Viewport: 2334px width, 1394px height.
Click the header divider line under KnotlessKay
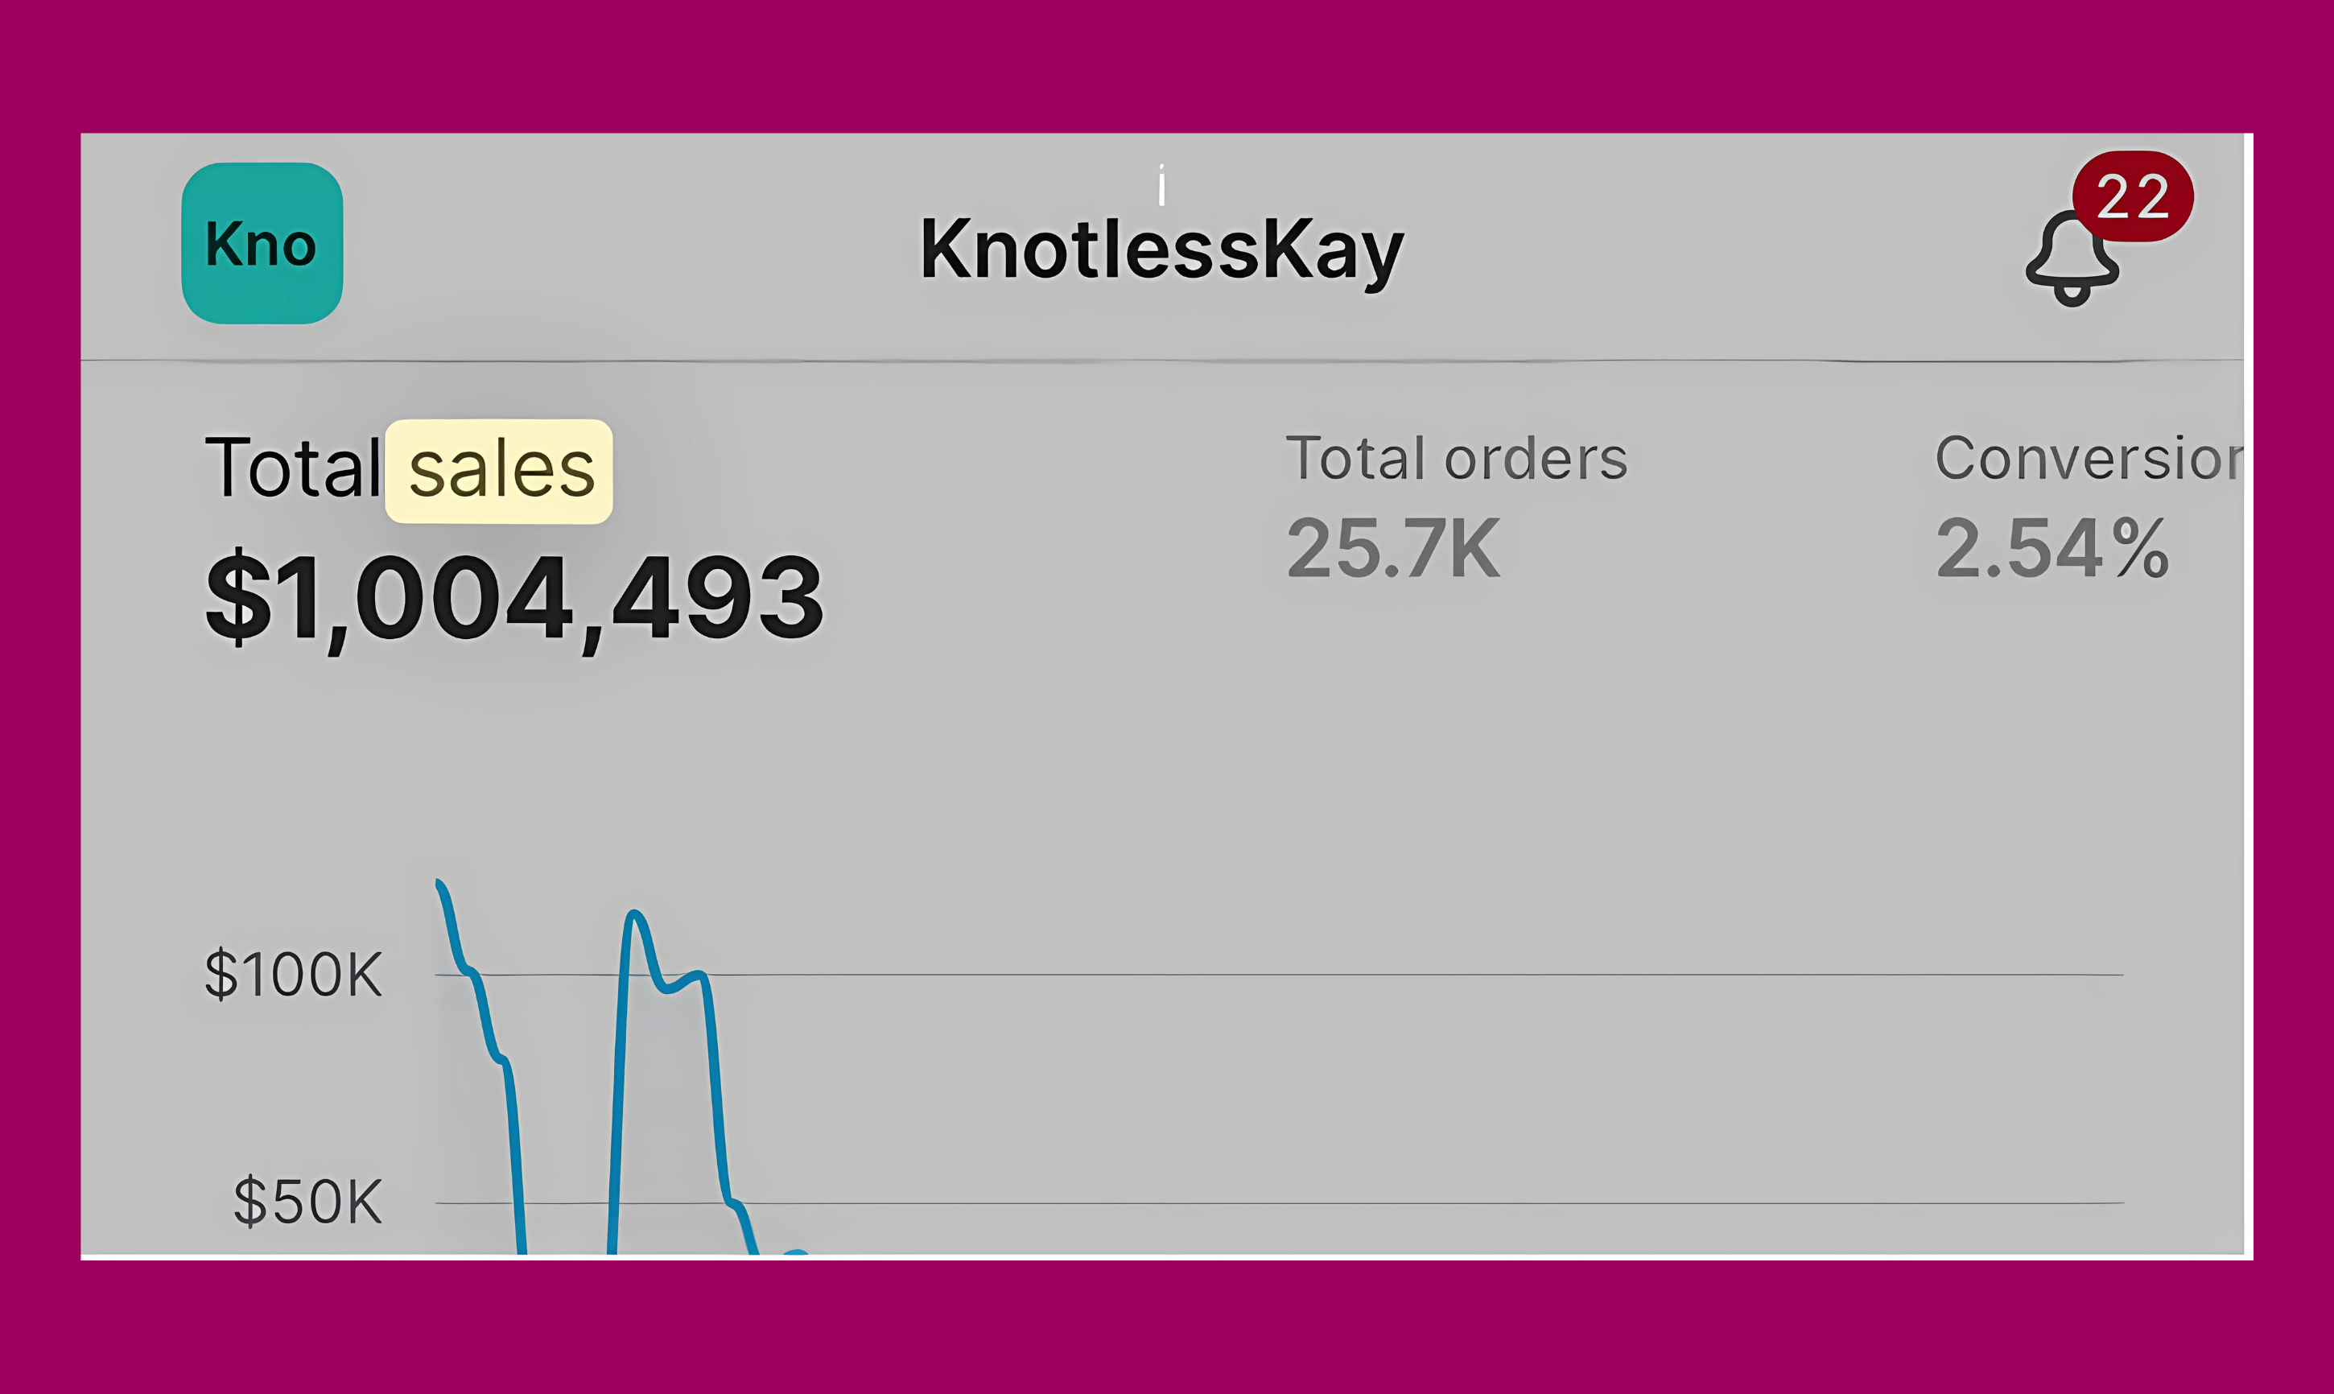point(1162,360)
